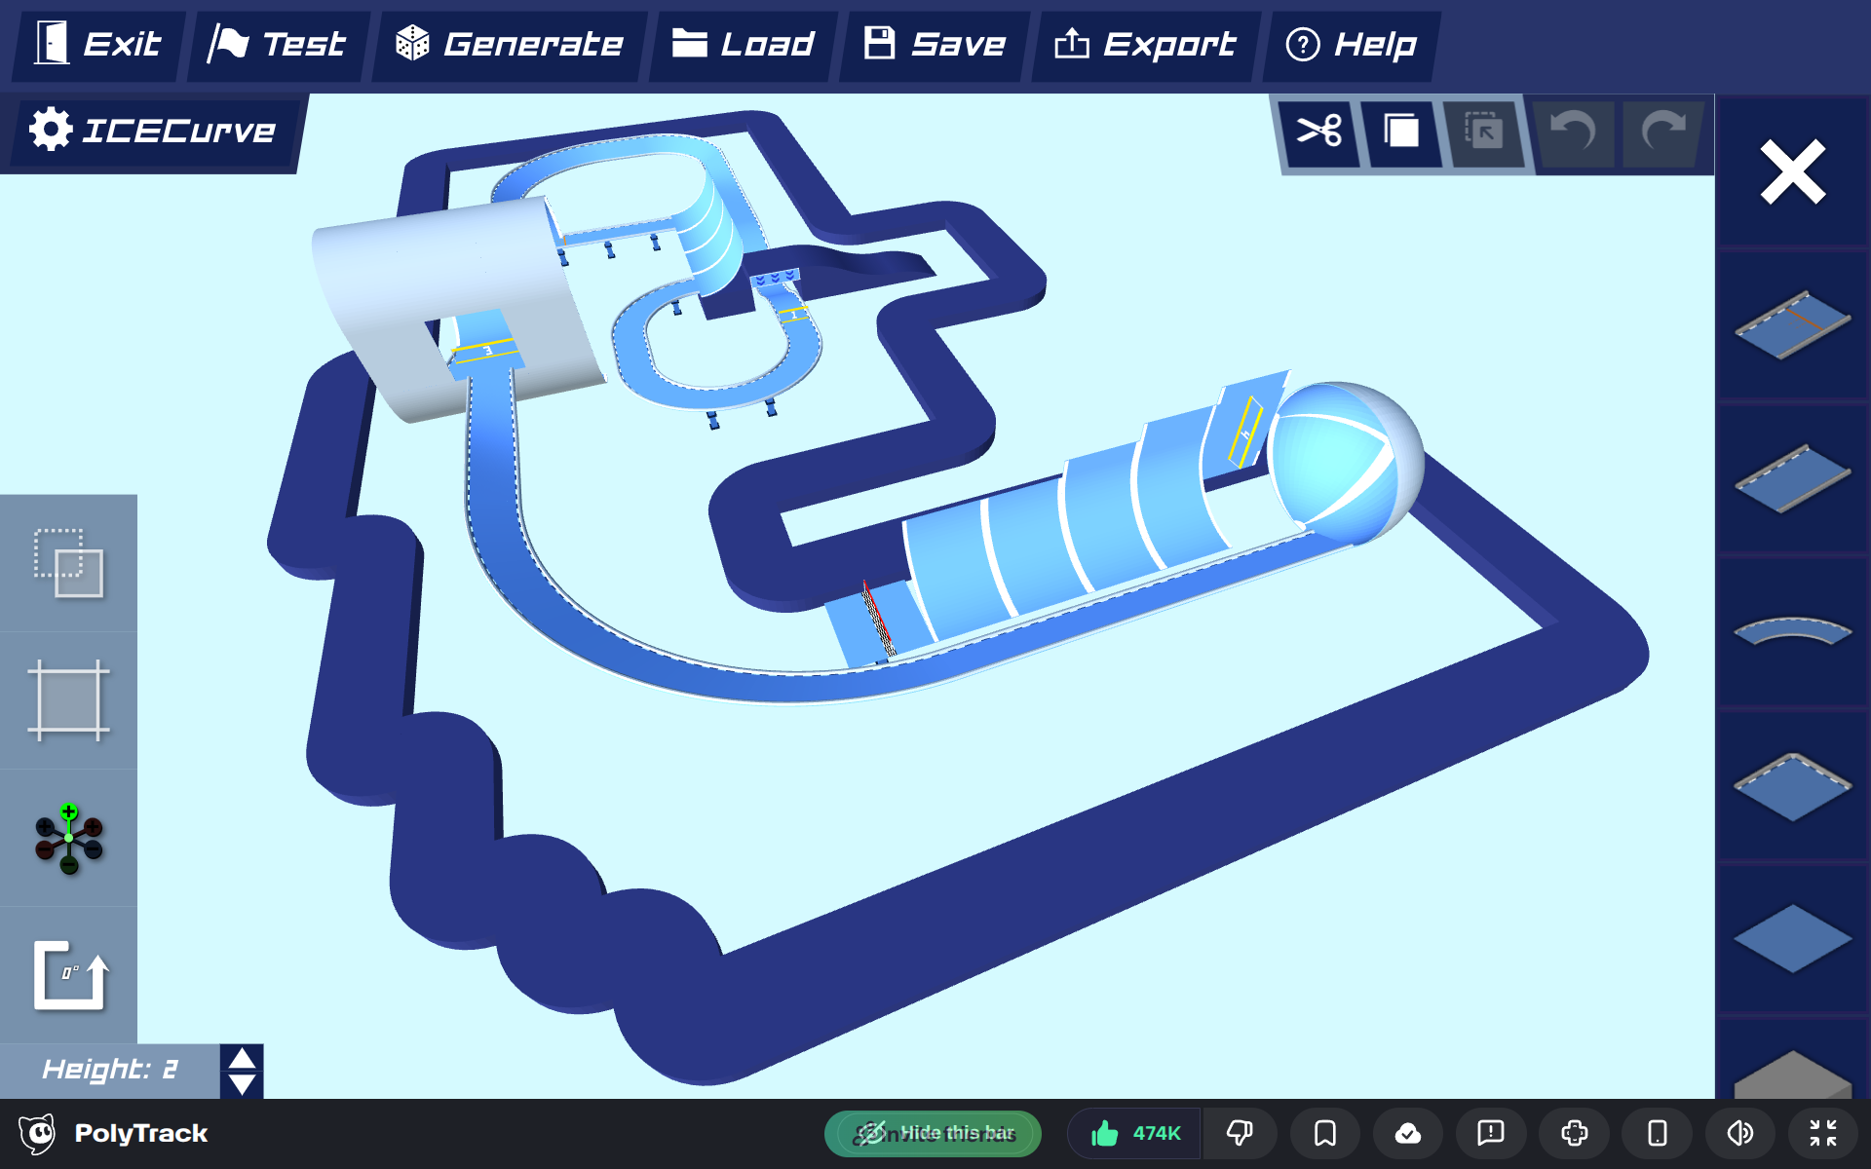Click the puzzle piece extensions icon
The height and width of the screenshot is (1169, 1871).
[1574, 1134]
